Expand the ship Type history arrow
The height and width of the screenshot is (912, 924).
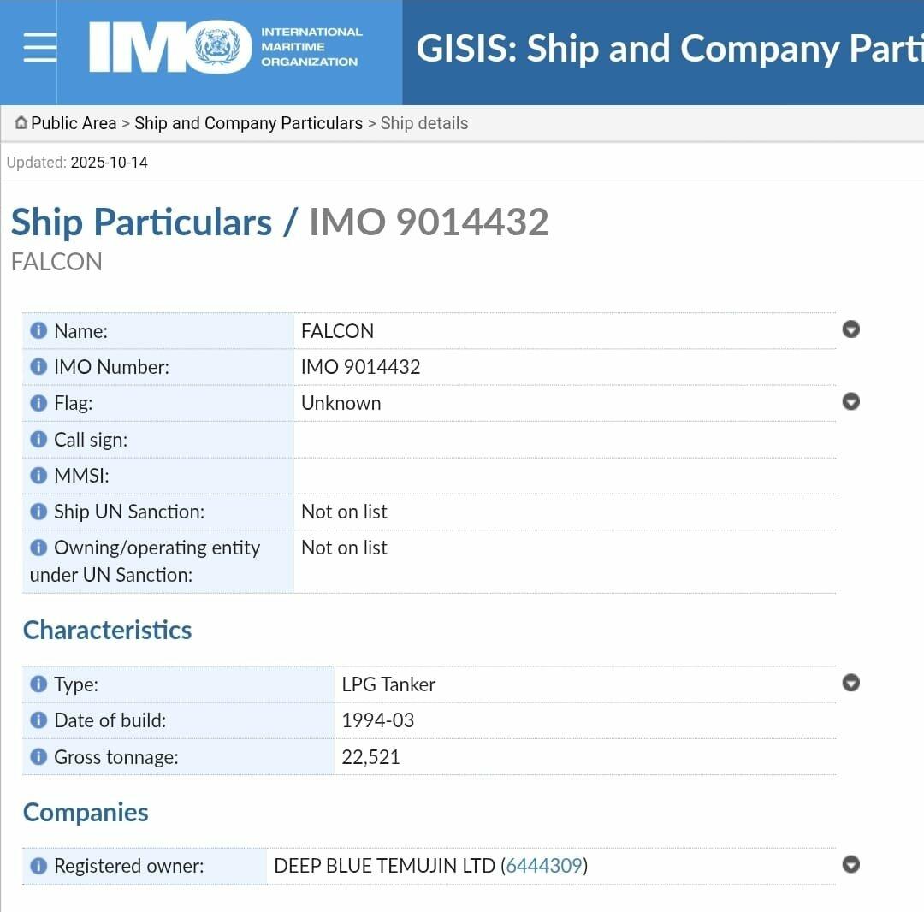pyautogui.click(x=850, y=683)
